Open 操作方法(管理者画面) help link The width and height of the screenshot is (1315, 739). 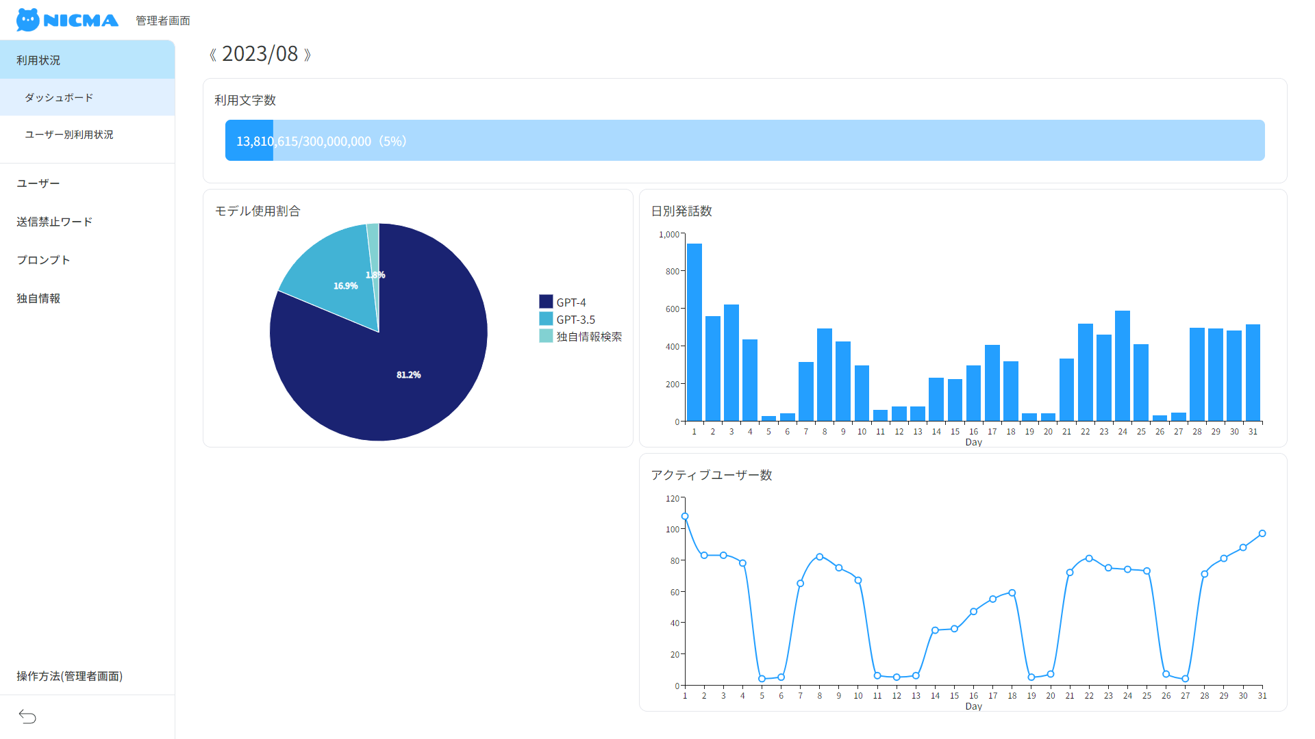tap(69, 676)
